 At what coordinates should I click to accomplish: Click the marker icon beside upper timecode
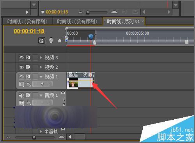click(43, 12)
